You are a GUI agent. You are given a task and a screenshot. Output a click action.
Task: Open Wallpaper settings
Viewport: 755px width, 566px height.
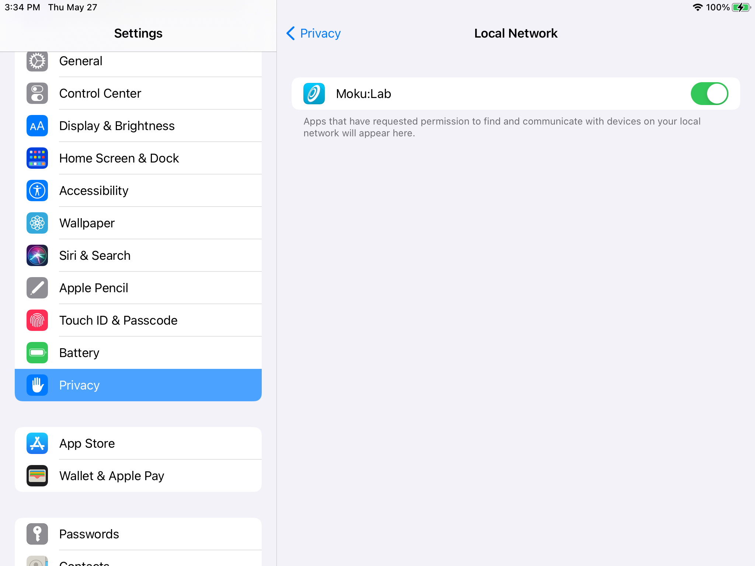point(138,223)
